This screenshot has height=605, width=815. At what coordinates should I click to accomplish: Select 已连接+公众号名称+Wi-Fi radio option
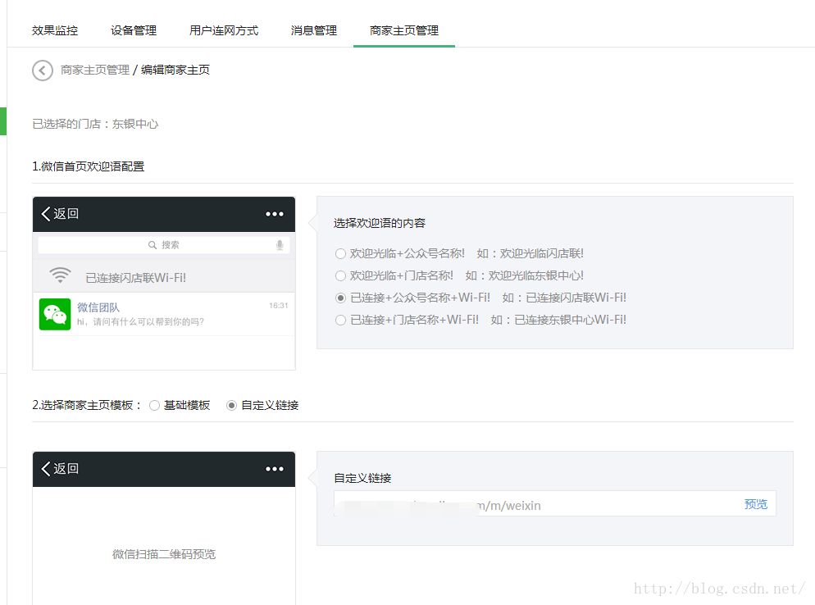point(340,298)
